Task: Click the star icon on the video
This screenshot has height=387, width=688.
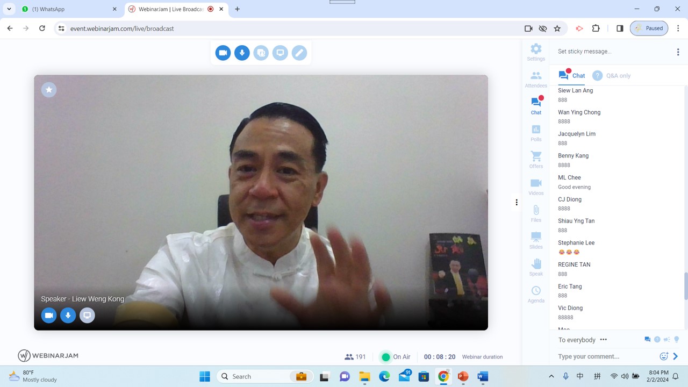Action: point(49,90)
